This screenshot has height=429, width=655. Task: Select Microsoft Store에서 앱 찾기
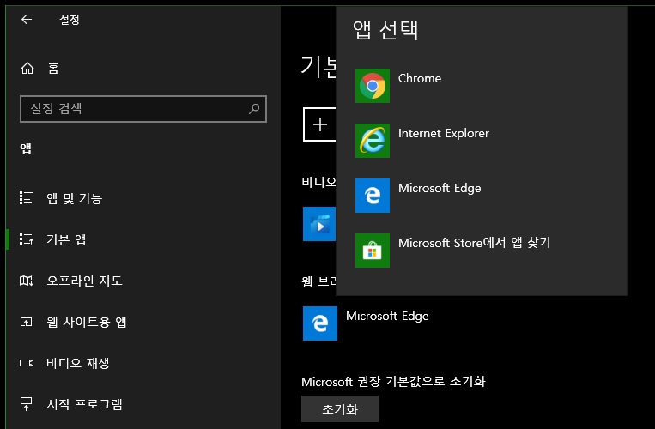482,250
